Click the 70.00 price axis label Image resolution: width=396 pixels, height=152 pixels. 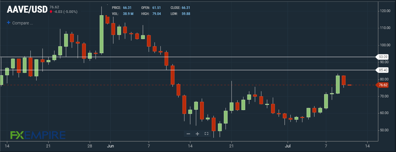click(x=384, y=96)
